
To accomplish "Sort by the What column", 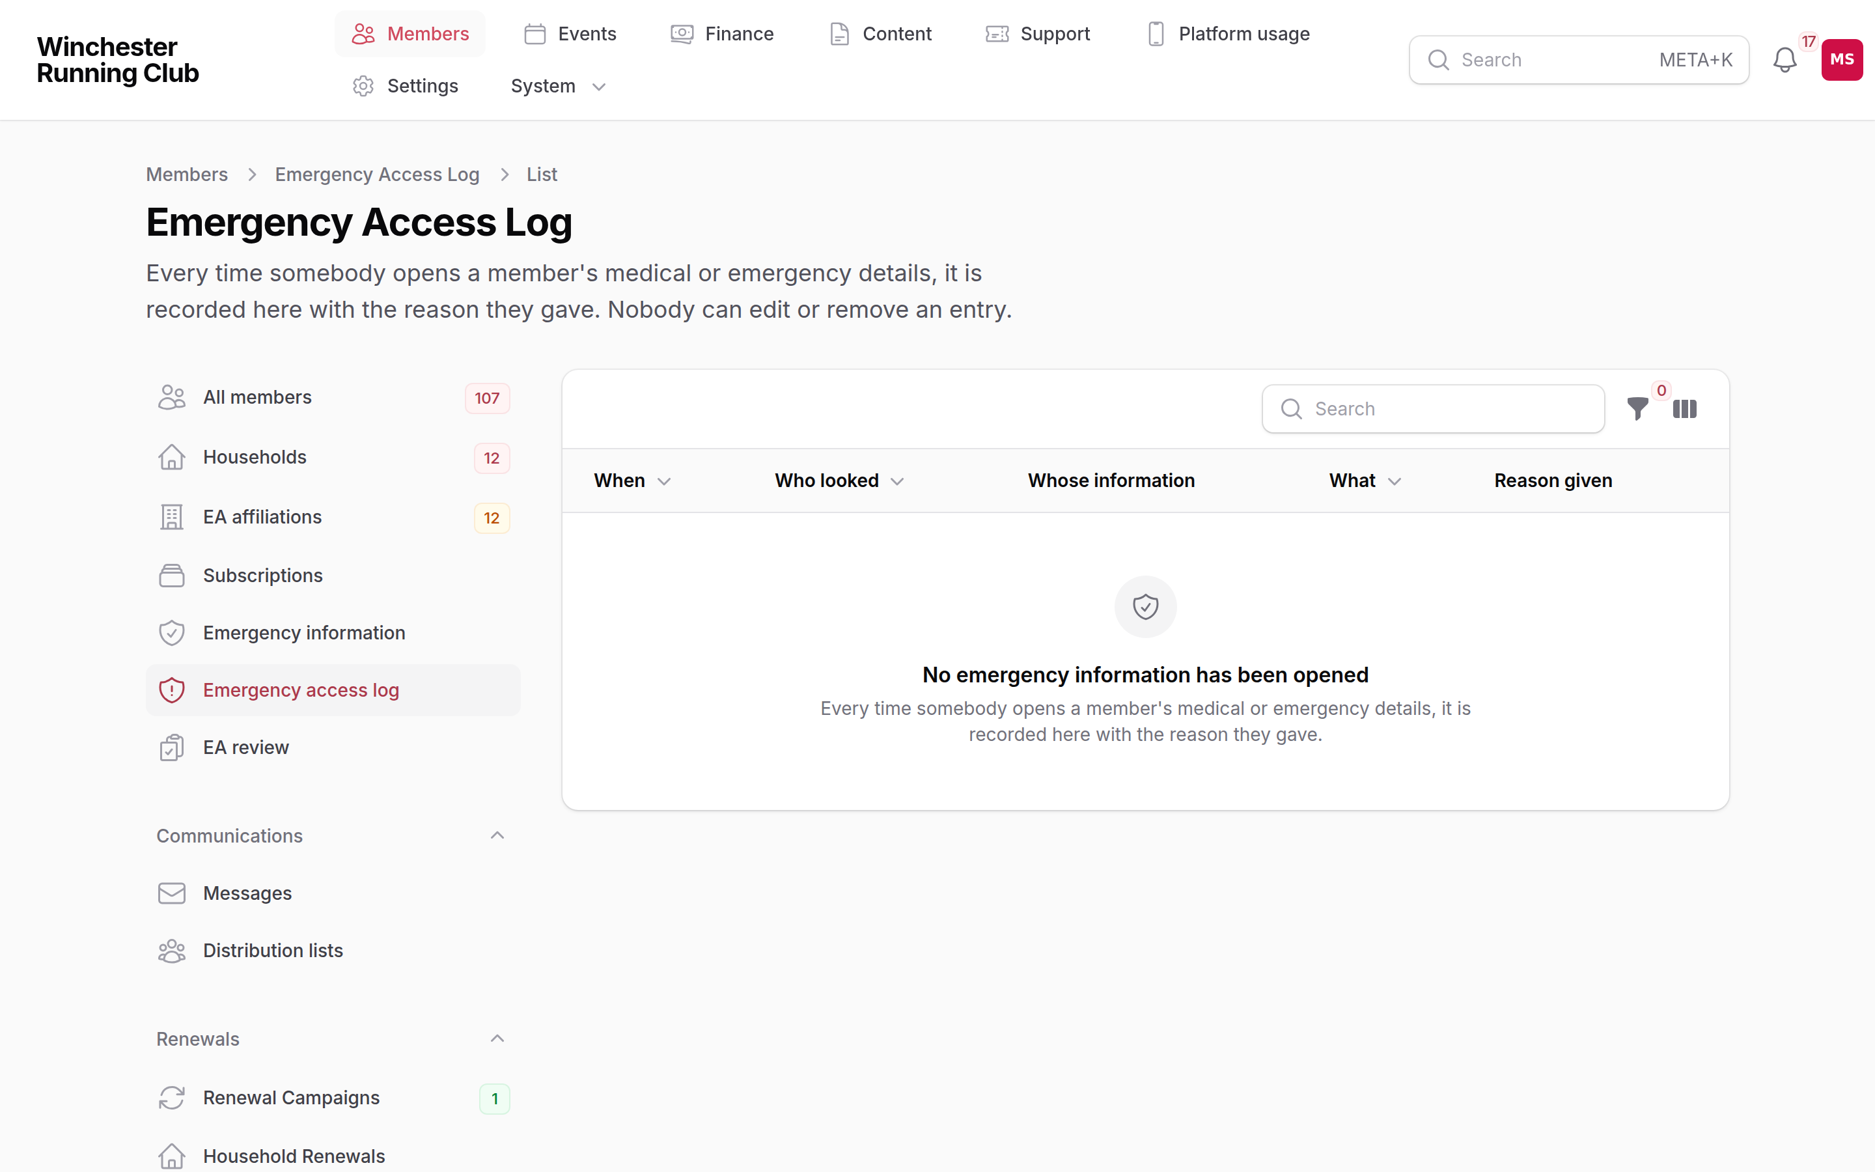I will (x=1365, y=481).
